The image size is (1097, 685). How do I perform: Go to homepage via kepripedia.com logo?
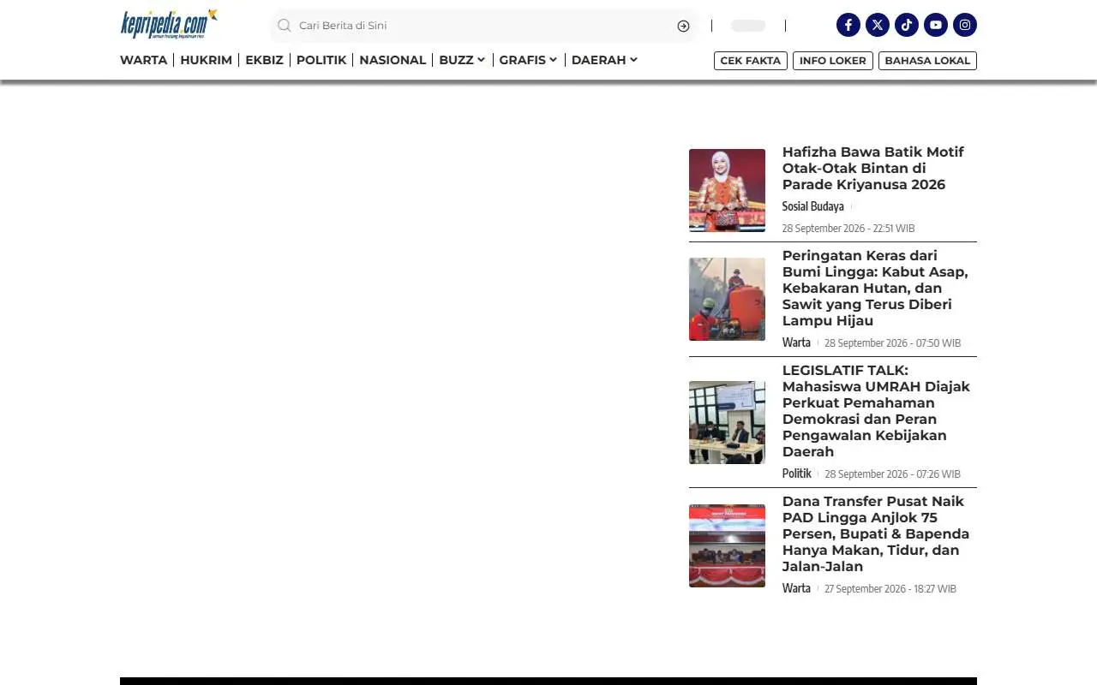tap(169, 24)
